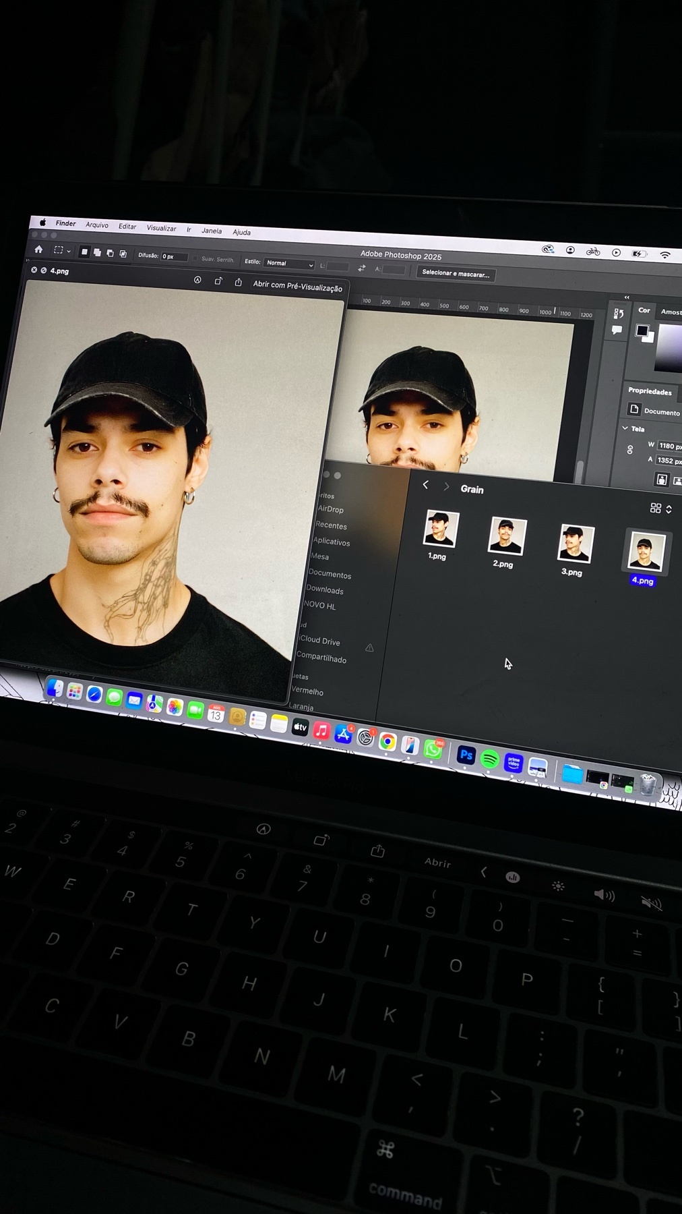Image resolution: width=682 pixels, height=1214 pixels.
Task: Click Abrir com Pré-Visualização button
Action: 297,286
